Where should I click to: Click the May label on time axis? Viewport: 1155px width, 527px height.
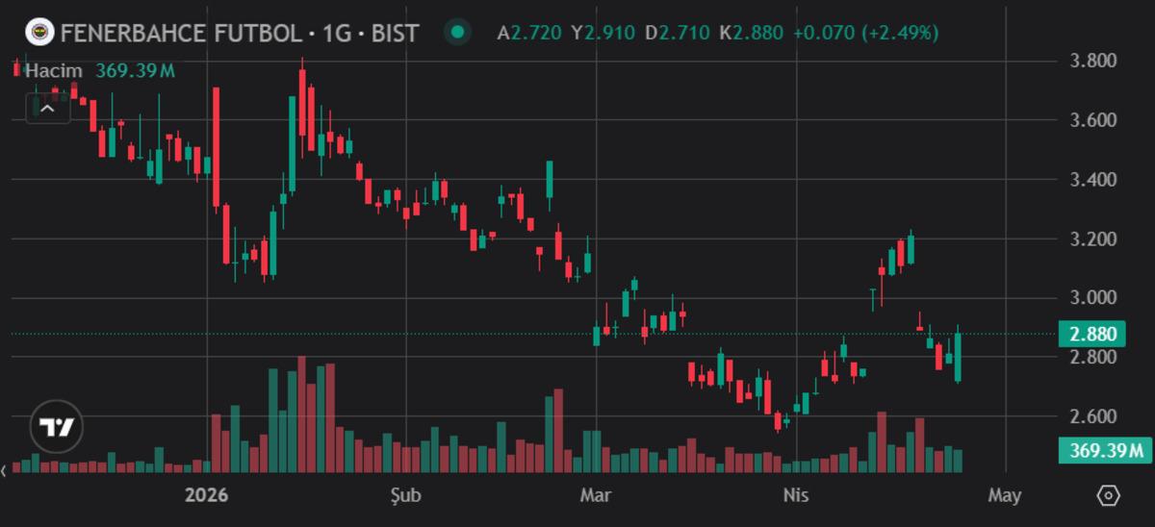tap(1004, 495)
